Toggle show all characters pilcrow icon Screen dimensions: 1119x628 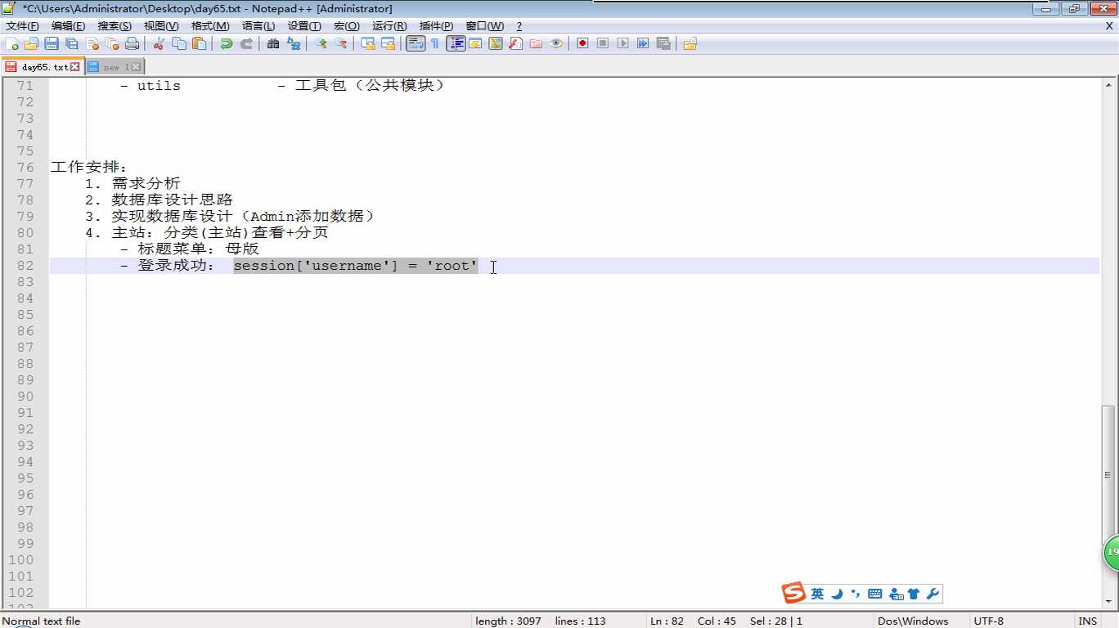pyautogui.click(x=435, y=43)
